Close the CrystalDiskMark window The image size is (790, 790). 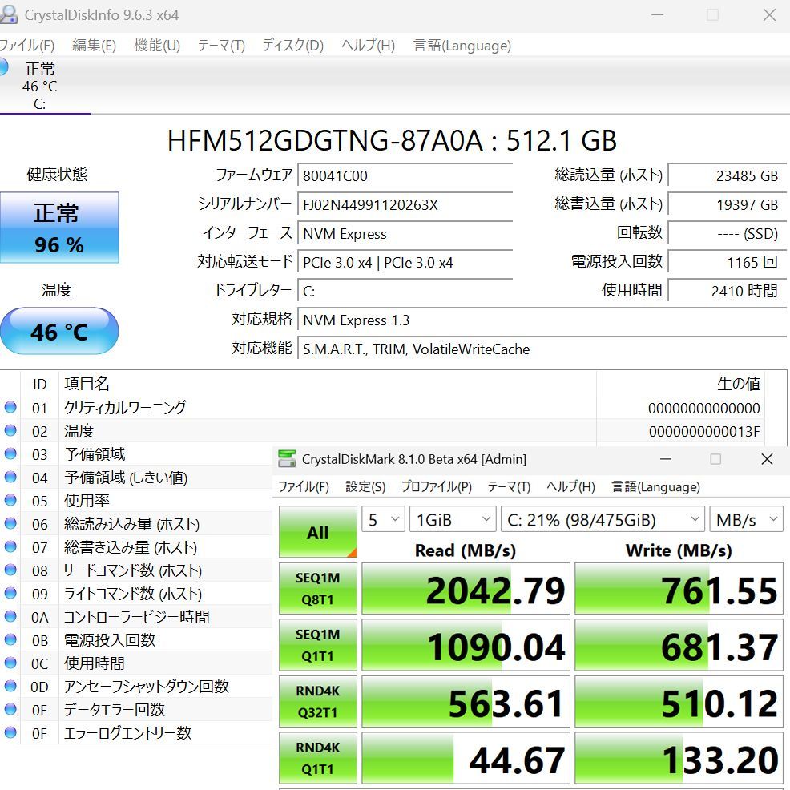pyautogui.click(x=767, y=459)
